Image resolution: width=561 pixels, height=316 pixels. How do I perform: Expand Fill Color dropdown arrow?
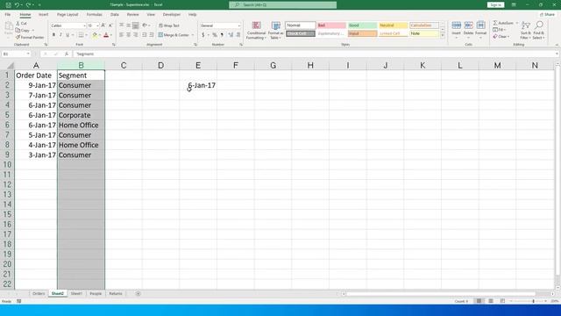tap(99, 35)
